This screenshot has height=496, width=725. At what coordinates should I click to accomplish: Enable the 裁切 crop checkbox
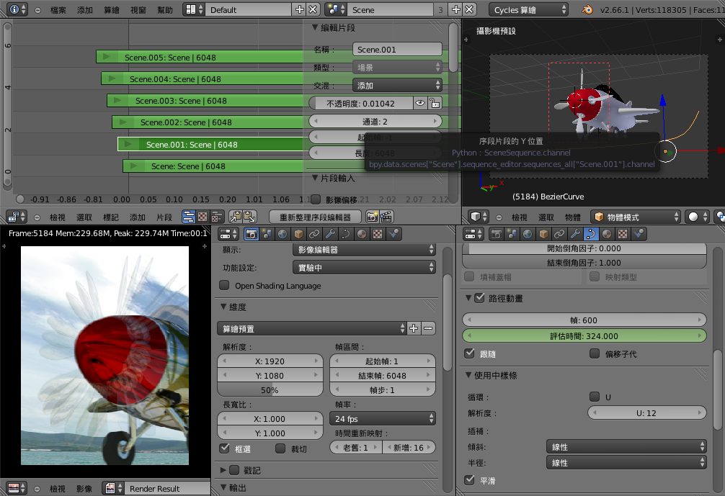280,448
